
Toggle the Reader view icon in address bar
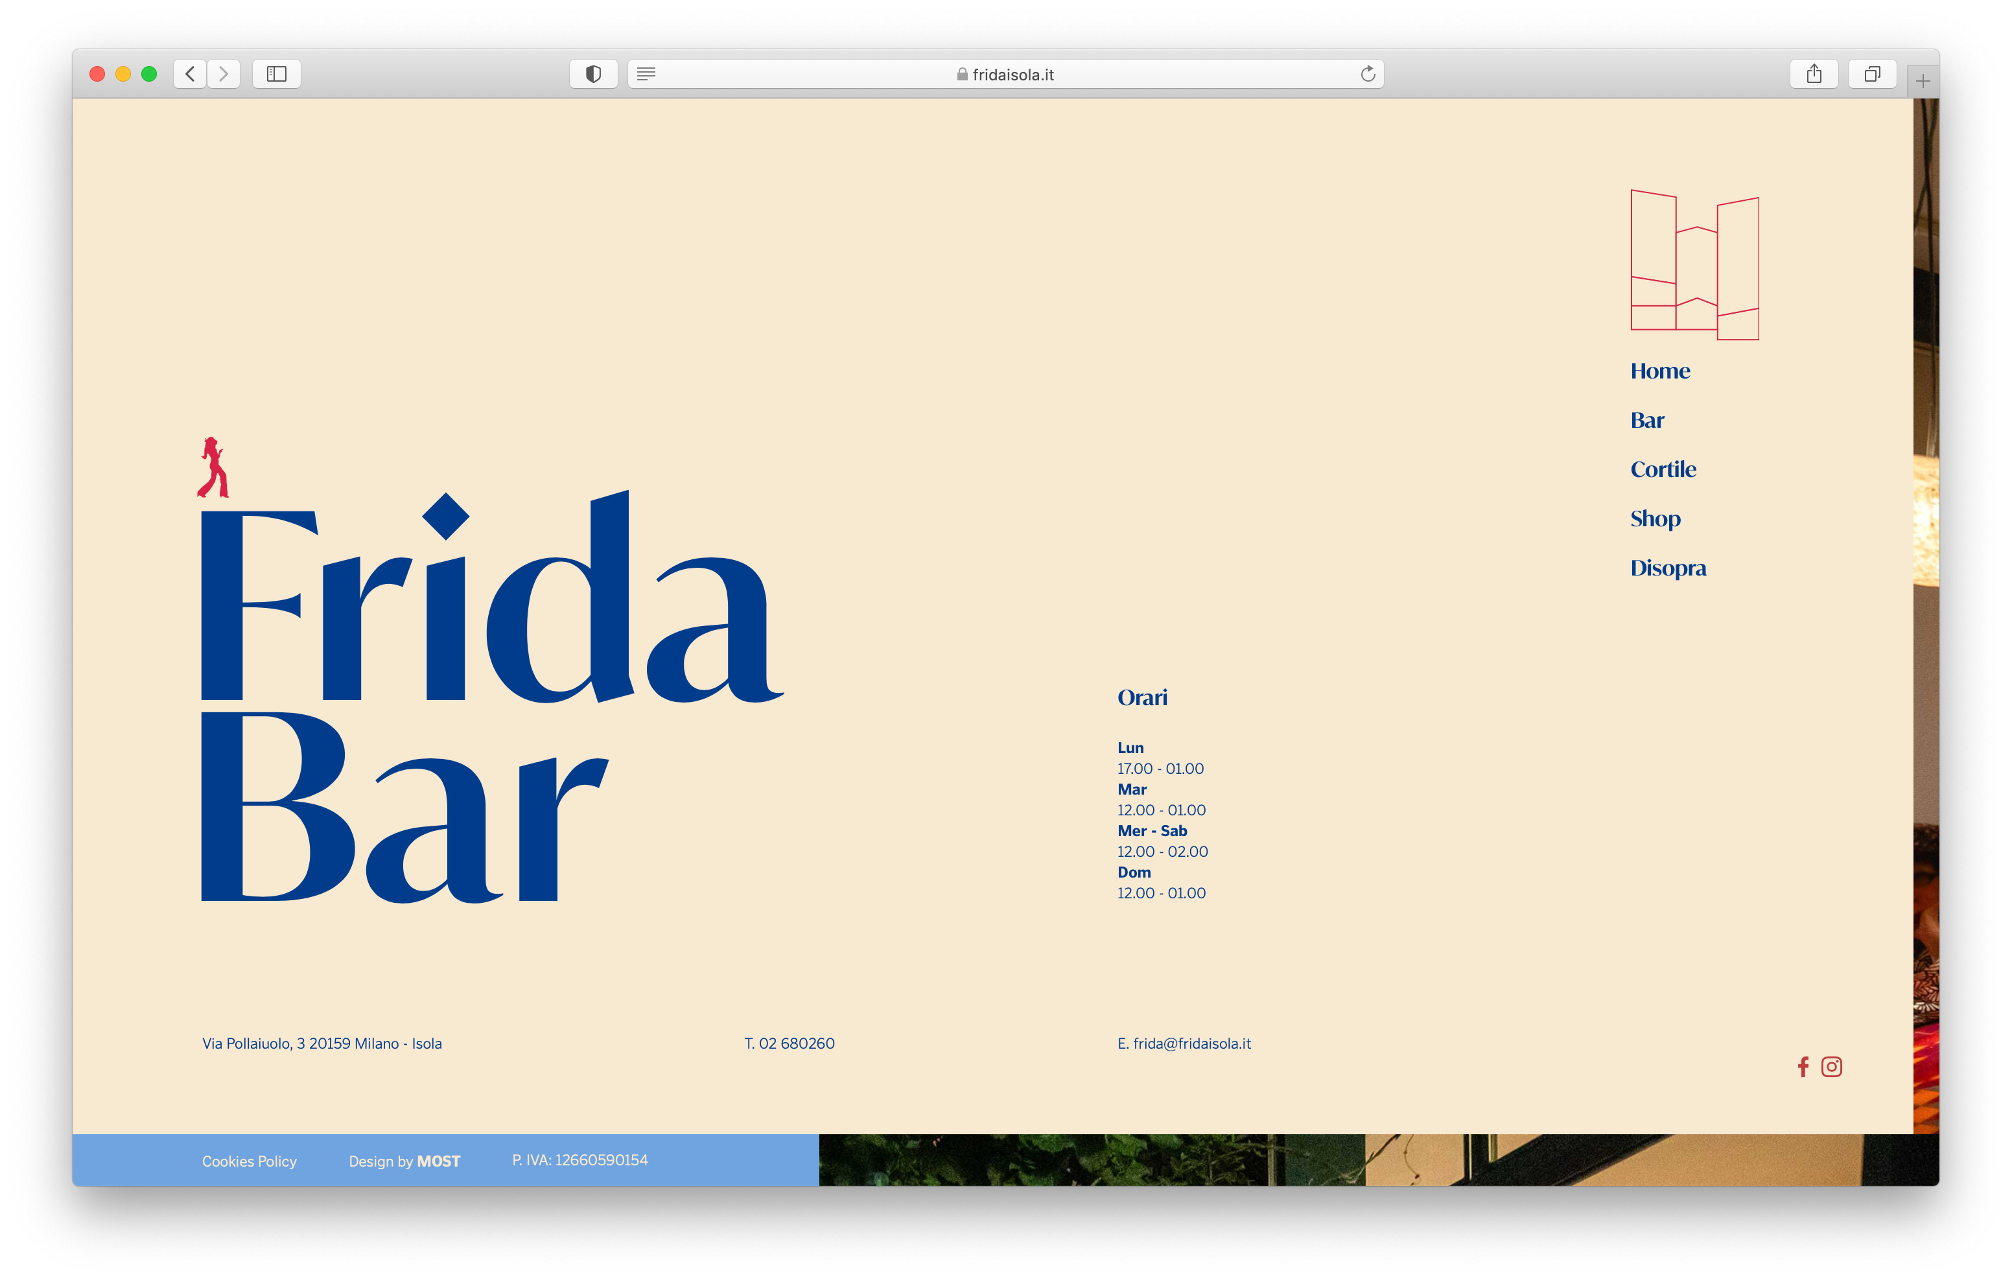pyautogui.click(x=646, y=75)
